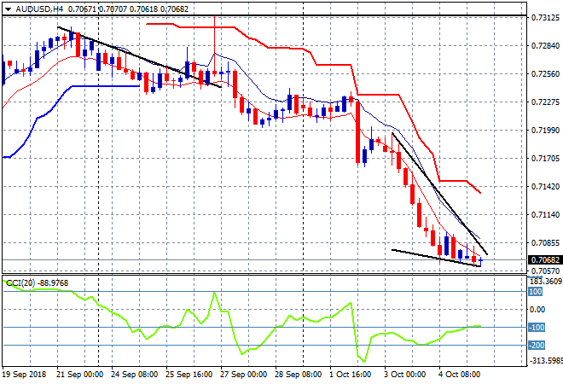Image resolution: width=563 pixels, height=384 pixels.
Task: Click the 0.72840 price axis label
Action: (545, 45)
